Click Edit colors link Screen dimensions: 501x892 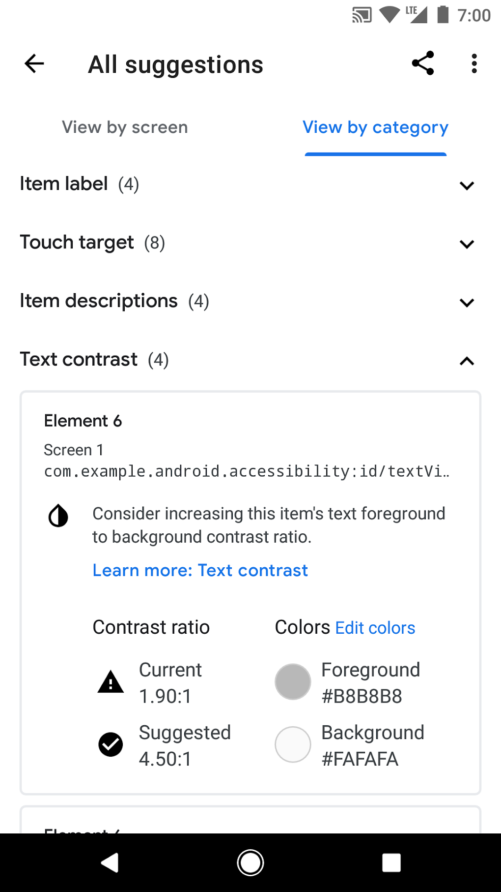[375, 628]
